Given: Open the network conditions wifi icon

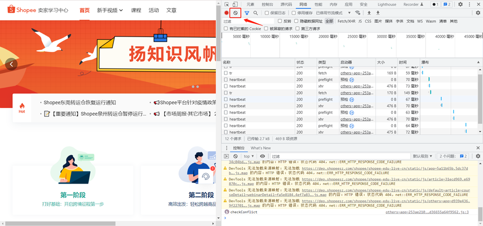Looking at the screenshot, I should 358,13.
